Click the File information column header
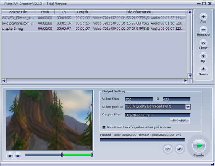Viewport: 215px width, 166px height. pos(139,12)
